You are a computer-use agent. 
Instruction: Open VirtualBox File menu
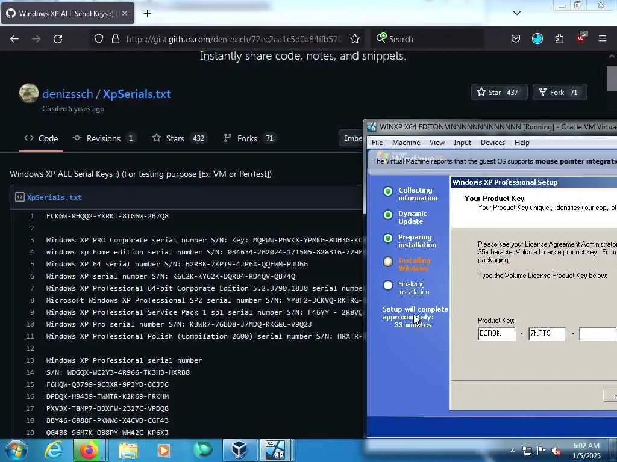377,143
